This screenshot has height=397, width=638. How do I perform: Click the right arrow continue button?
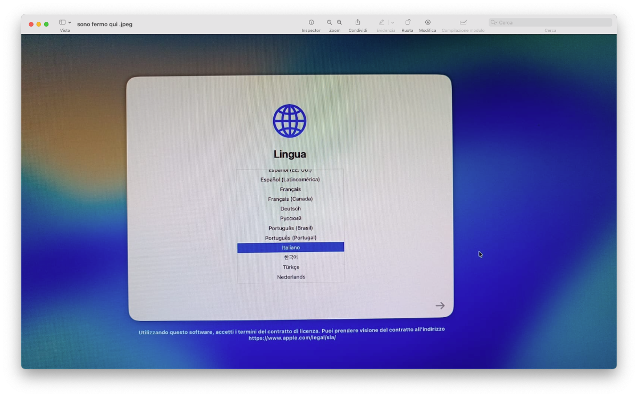point(440,306)
